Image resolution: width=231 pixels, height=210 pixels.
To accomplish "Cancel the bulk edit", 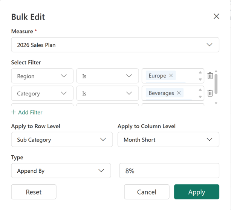I will pyautogui.click(x=147, y=192).
